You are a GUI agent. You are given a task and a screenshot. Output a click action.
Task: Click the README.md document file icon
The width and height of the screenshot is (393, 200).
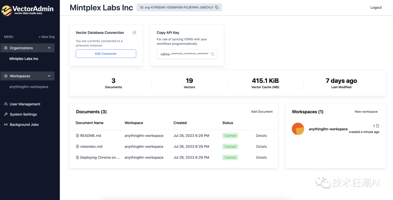click(78, 135)
